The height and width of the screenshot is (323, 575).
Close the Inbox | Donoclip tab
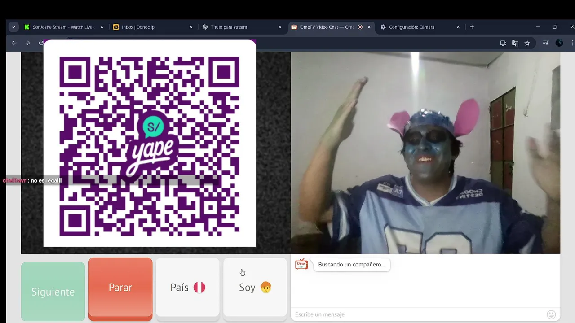click(x=190, y=27)
